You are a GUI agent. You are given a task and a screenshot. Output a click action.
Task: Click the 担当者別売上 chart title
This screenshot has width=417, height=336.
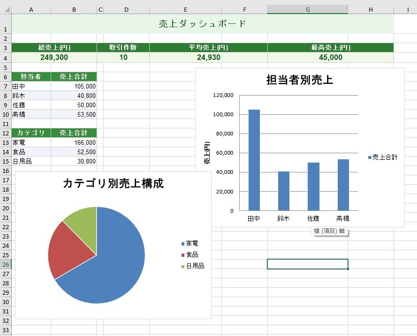pyautogui.click(x=300, y=80)
